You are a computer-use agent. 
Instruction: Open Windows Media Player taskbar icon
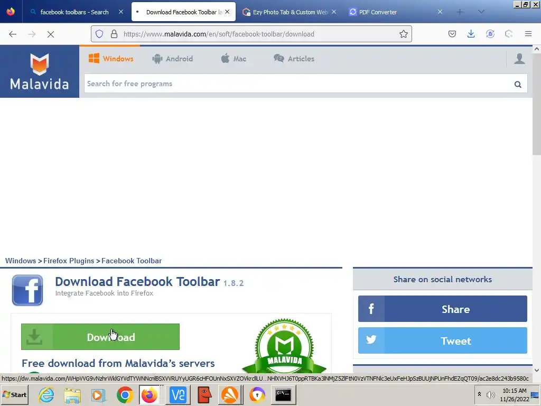(x=98, y=394)
